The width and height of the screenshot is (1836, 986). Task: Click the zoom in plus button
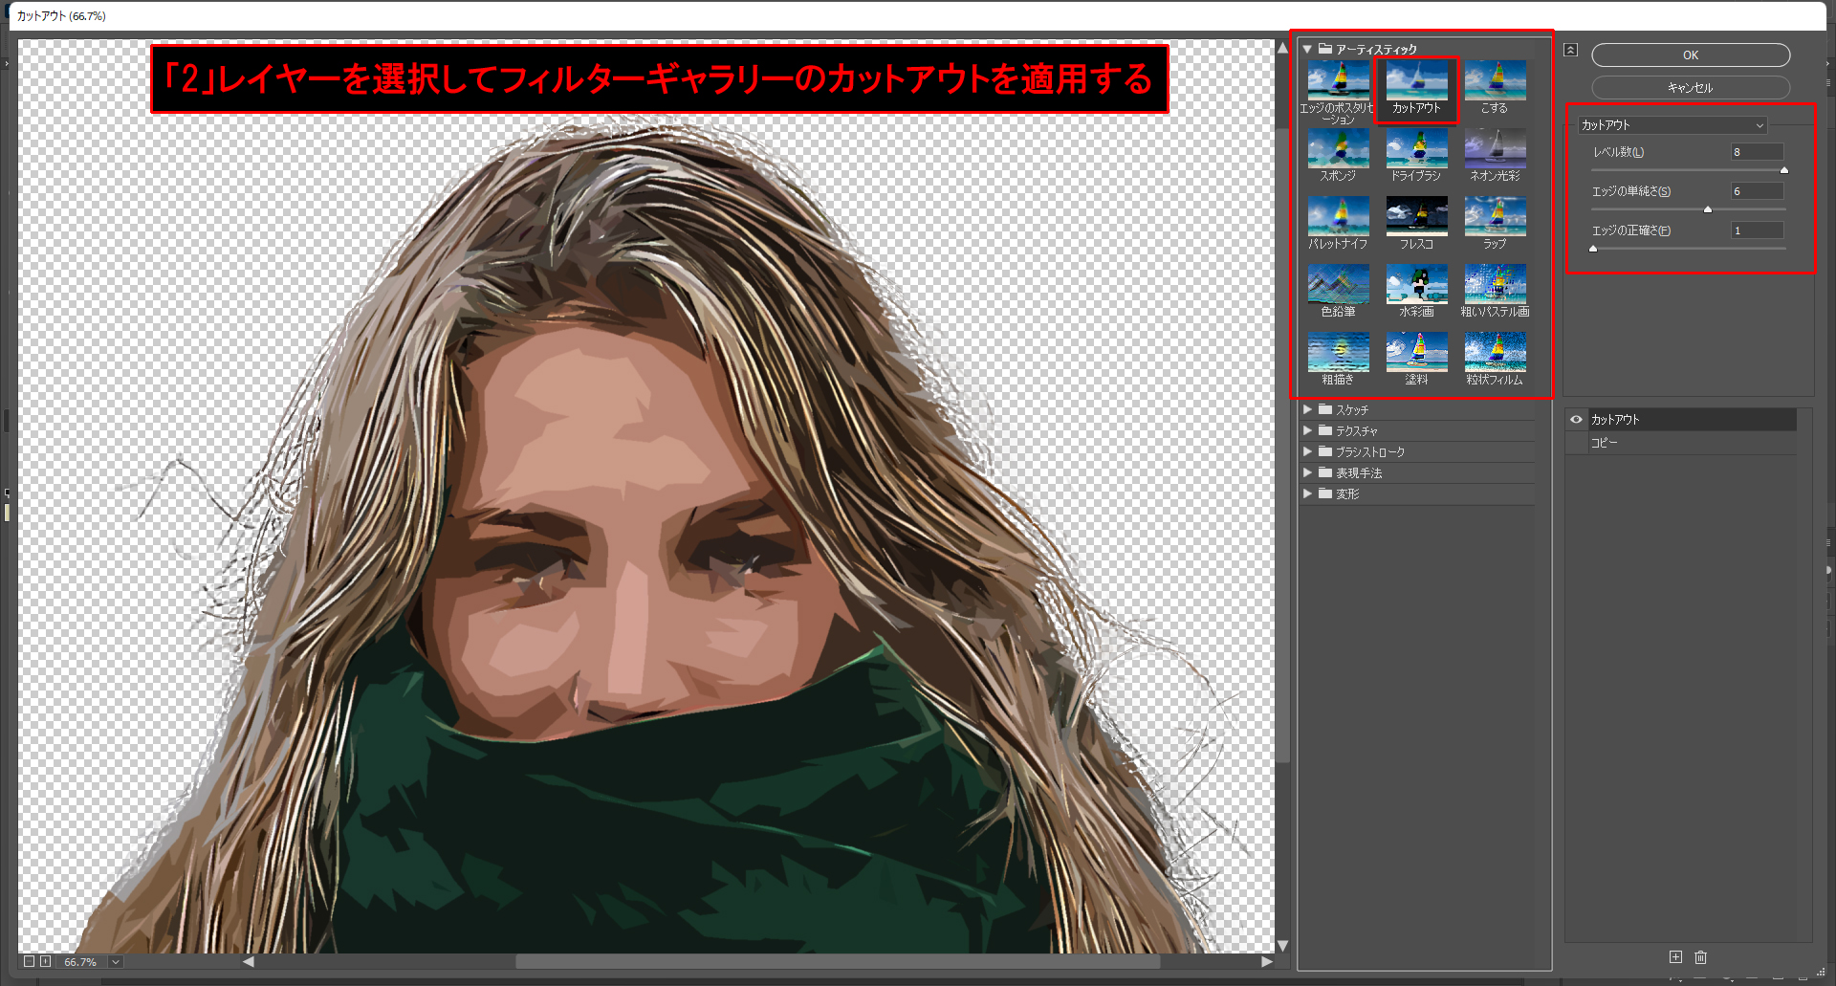pos(45,961)
